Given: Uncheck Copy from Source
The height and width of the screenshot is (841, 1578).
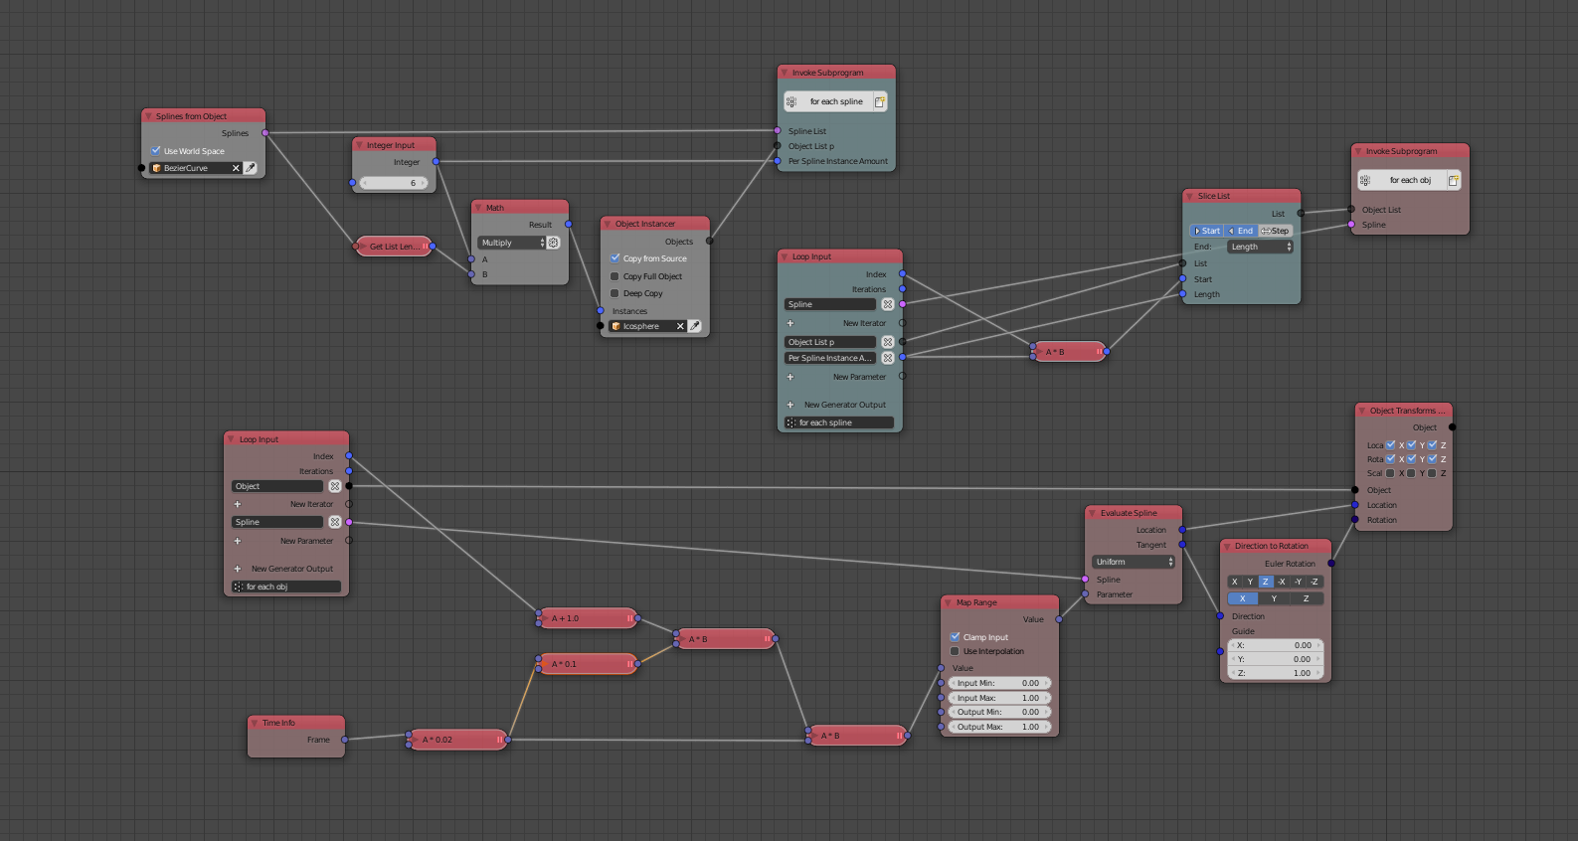Looking at the screenshot, I should (615, 257).
